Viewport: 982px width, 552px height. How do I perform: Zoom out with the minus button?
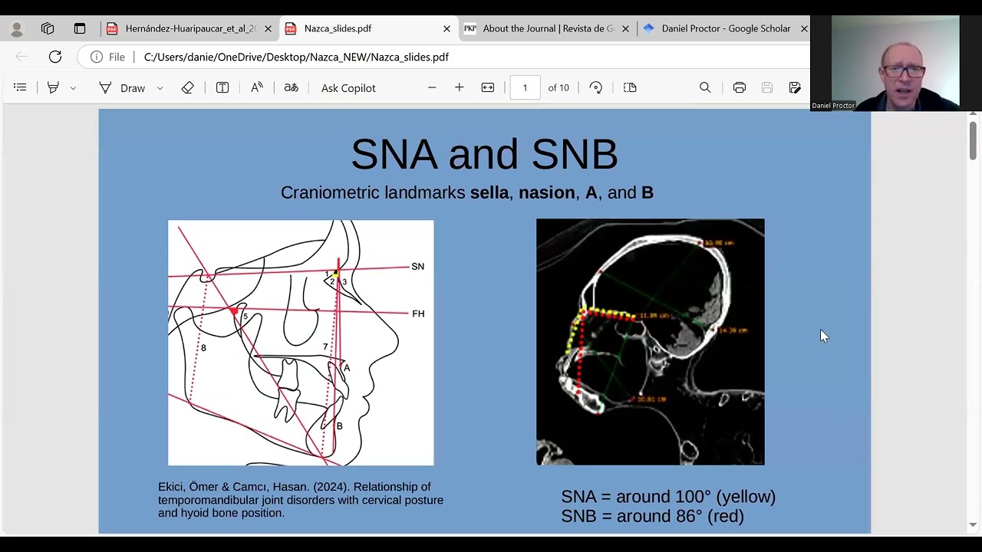(432, 87)
